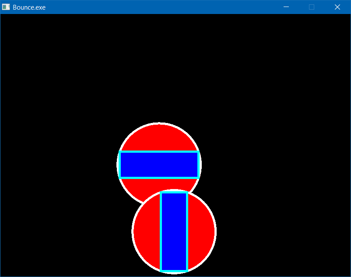Minimize the Bounce.exe window
Screen dimensions: 351x277
286,7
